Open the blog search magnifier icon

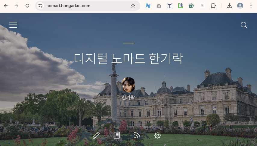click(x=244, y=25)
